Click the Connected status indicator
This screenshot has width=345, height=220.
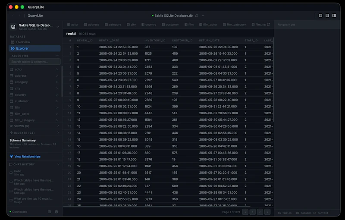tap(19, 212)
